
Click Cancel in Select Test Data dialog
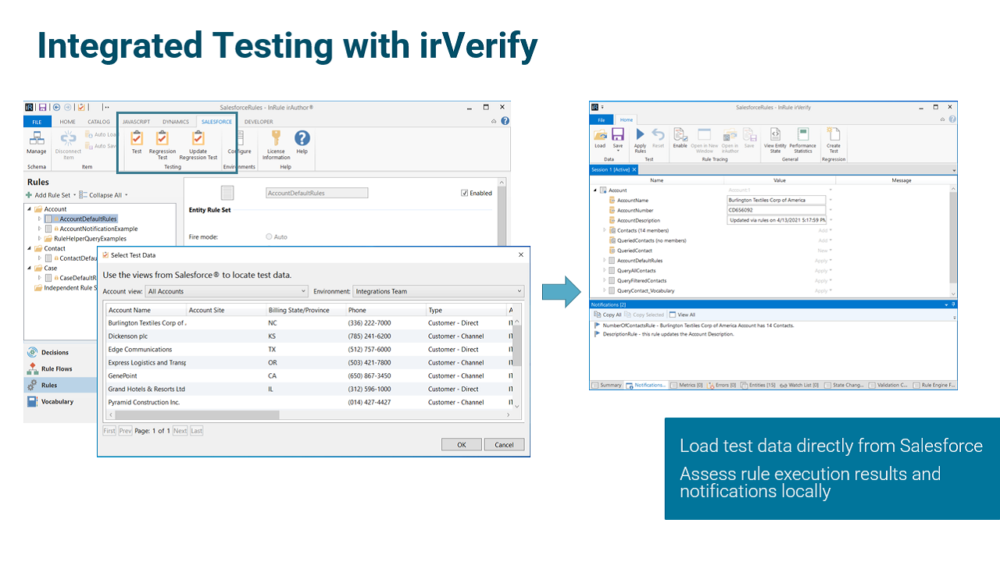pyautogui.click(x=504, y=445)
